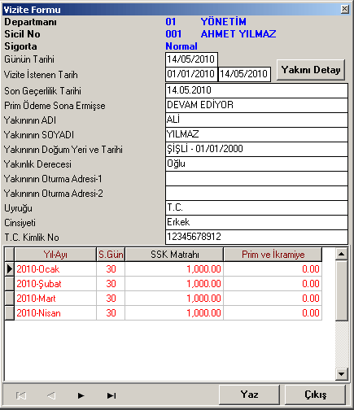354x410 pixels.
Task: Click scrollbar down arrow in grid
Action: [342, 374]
